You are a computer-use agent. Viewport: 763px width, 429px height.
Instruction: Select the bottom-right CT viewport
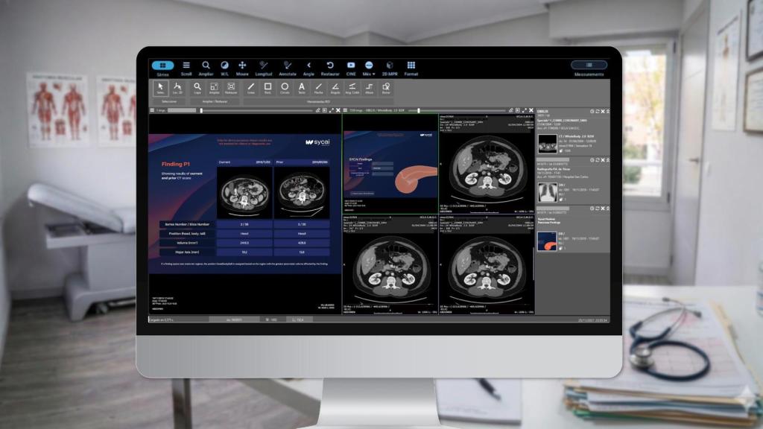(x=487, y=264)
